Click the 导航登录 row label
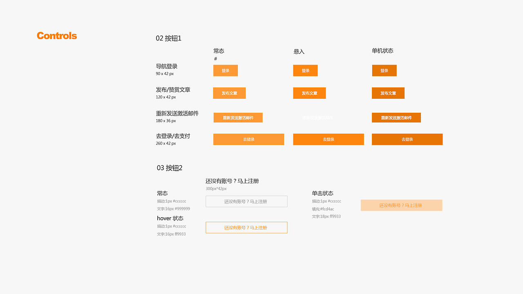Image resolution: width=523 pixels, height=294 pixels. point(167,66)
